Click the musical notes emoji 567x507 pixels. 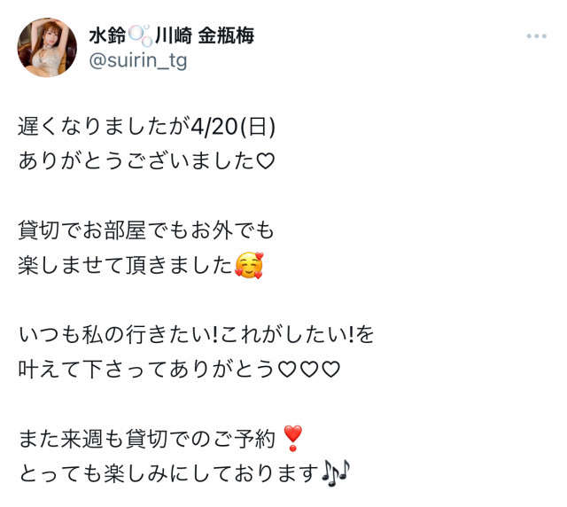tap(336, 472)
